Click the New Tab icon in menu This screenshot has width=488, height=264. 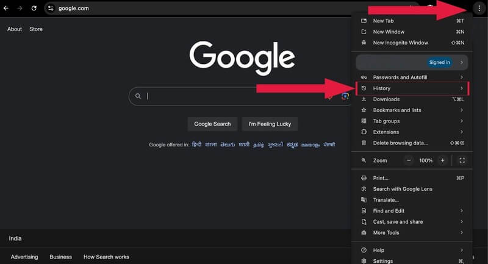[364, 21]
